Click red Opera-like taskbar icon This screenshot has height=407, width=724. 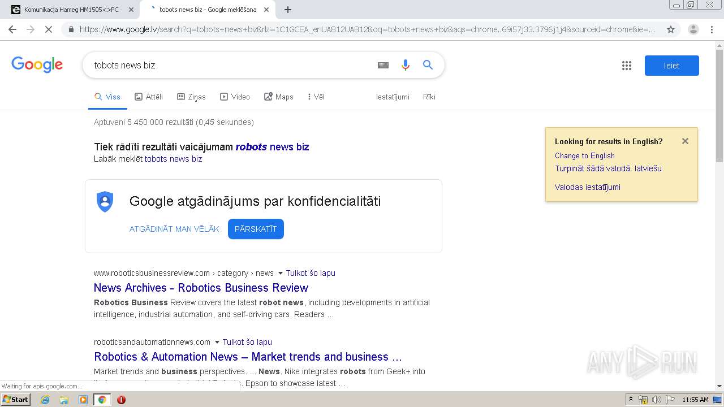[121, 400]
